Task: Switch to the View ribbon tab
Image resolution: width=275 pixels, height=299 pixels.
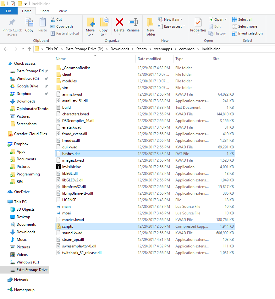Action: pyautogui.click(x=63, y=11)
